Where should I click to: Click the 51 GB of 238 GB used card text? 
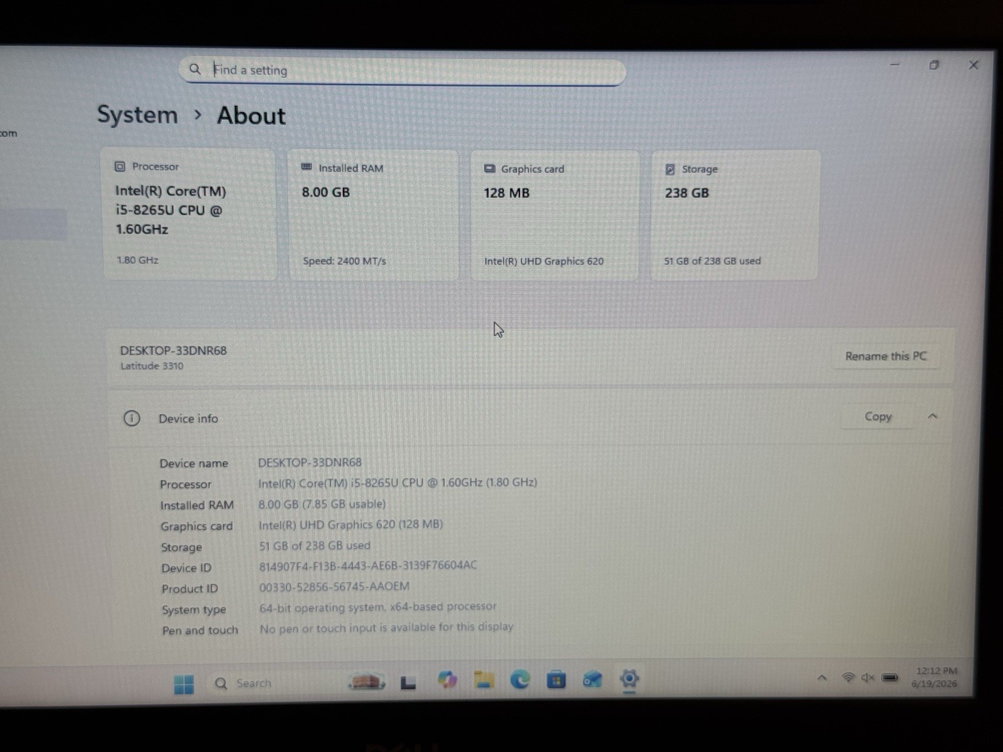click(712, 261)
